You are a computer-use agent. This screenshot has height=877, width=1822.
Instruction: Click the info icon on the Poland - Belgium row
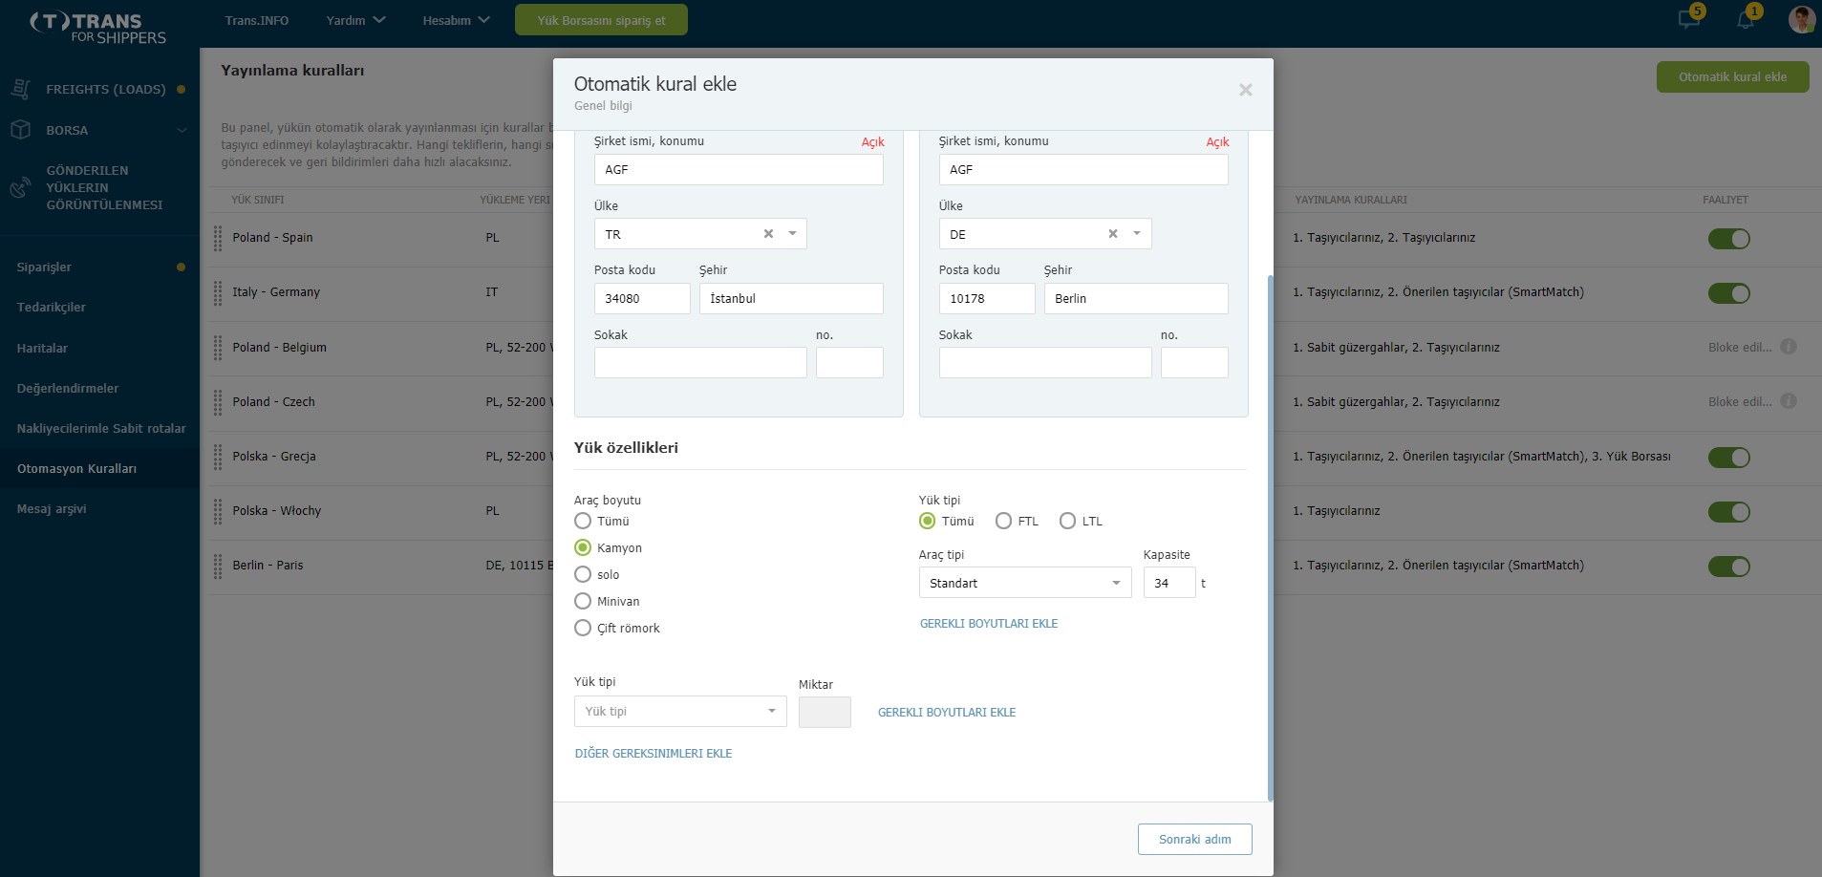click(1789, 347)
